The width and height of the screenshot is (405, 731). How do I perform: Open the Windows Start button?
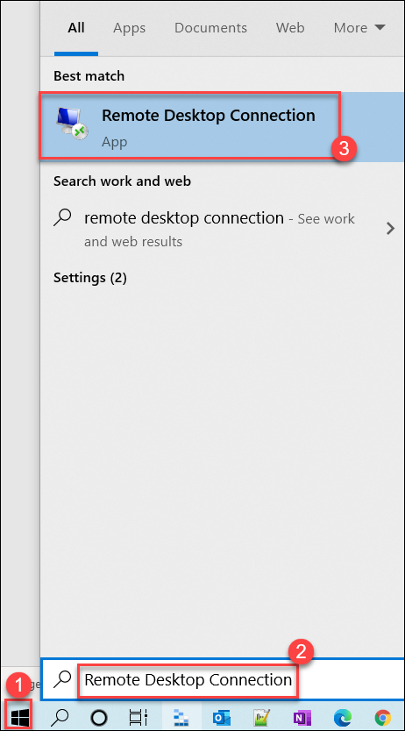point(18,715)
